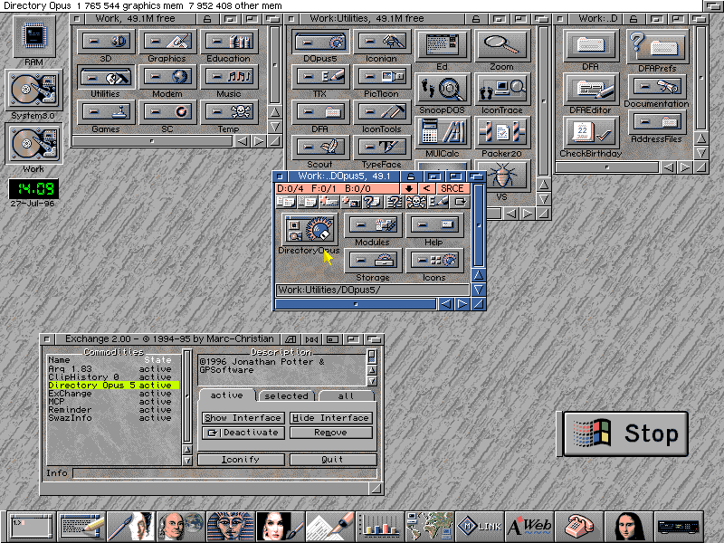Viewport: 724px width, 543px height.
Task: Select the Scout drawer icon
Action: click(320, 148)
